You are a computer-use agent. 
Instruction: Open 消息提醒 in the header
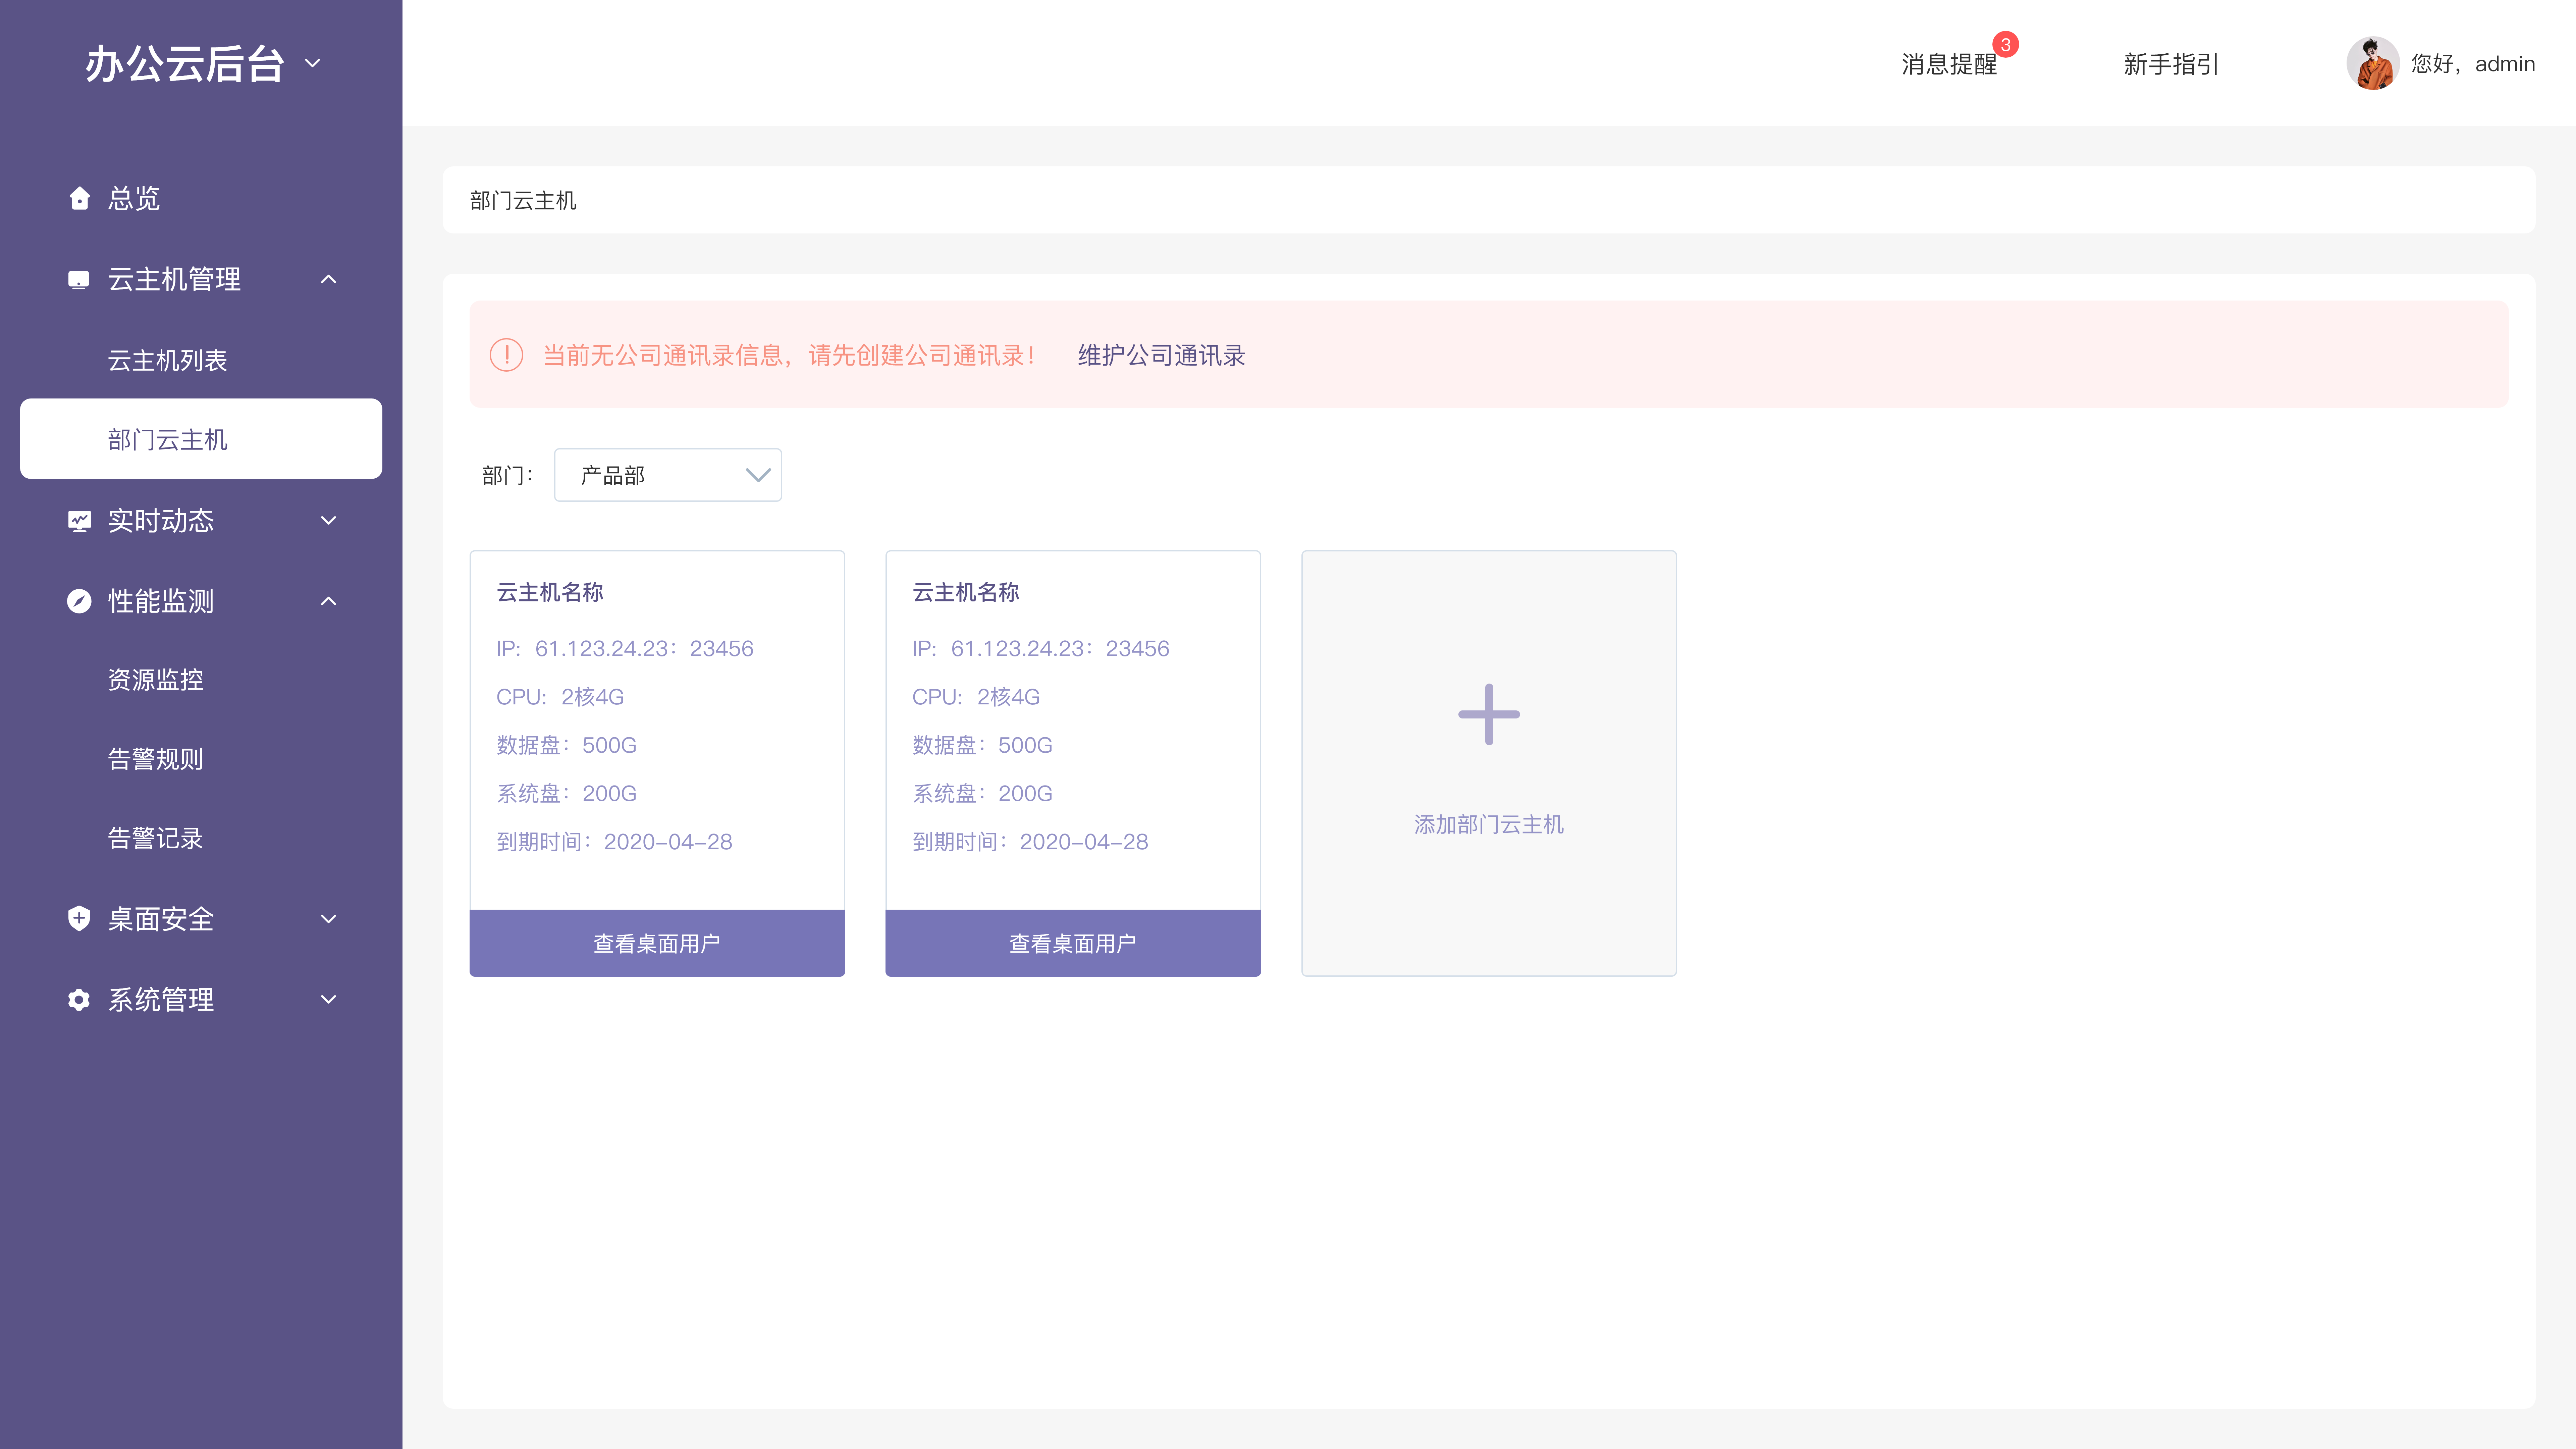(x=1949, y=64)
